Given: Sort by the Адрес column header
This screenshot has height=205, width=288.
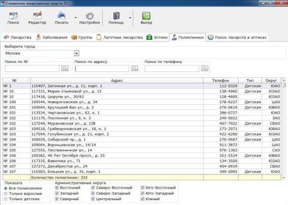Looking at the screenshot, I should tap(117, 81).
